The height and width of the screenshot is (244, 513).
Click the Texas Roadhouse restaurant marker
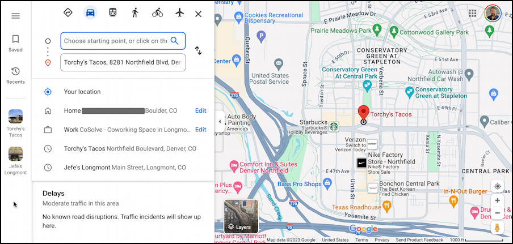(387, 207)
